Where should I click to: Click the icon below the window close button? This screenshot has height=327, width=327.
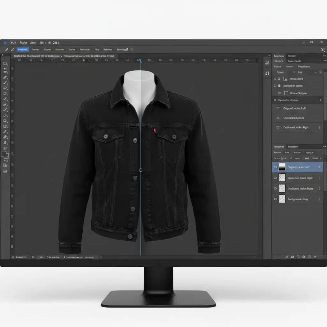[323, 49]
